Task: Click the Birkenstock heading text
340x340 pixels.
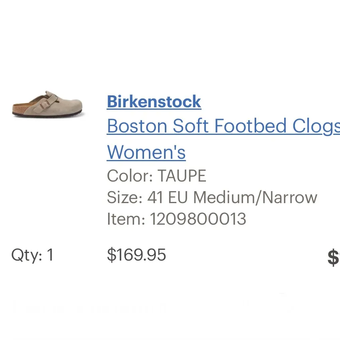Action: point(154,101)
